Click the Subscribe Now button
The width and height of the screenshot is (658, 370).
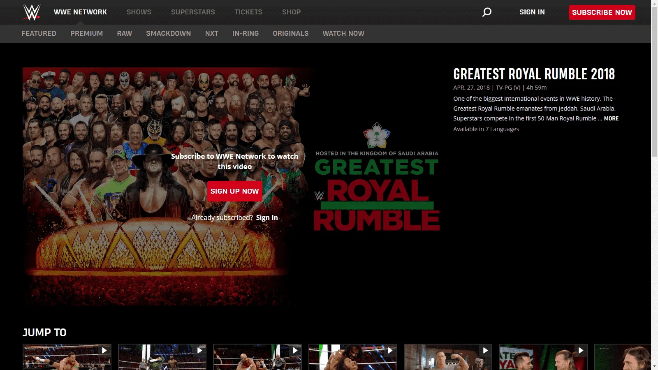pos(602,12)
